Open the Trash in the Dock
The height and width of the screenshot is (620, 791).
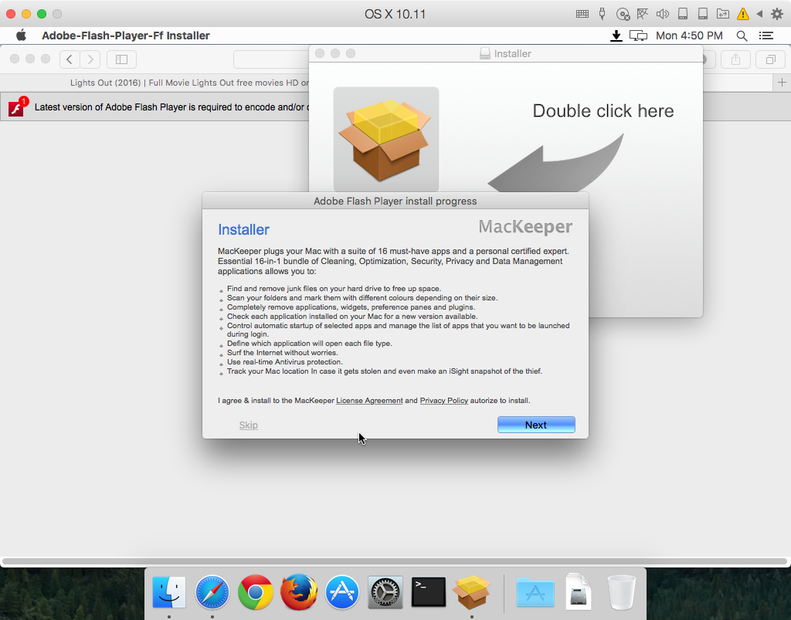(622, 592)
